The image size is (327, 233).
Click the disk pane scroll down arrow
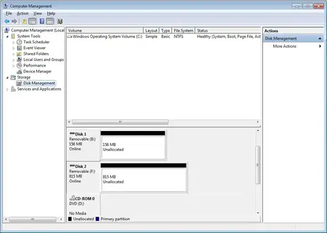click(258, 213)
